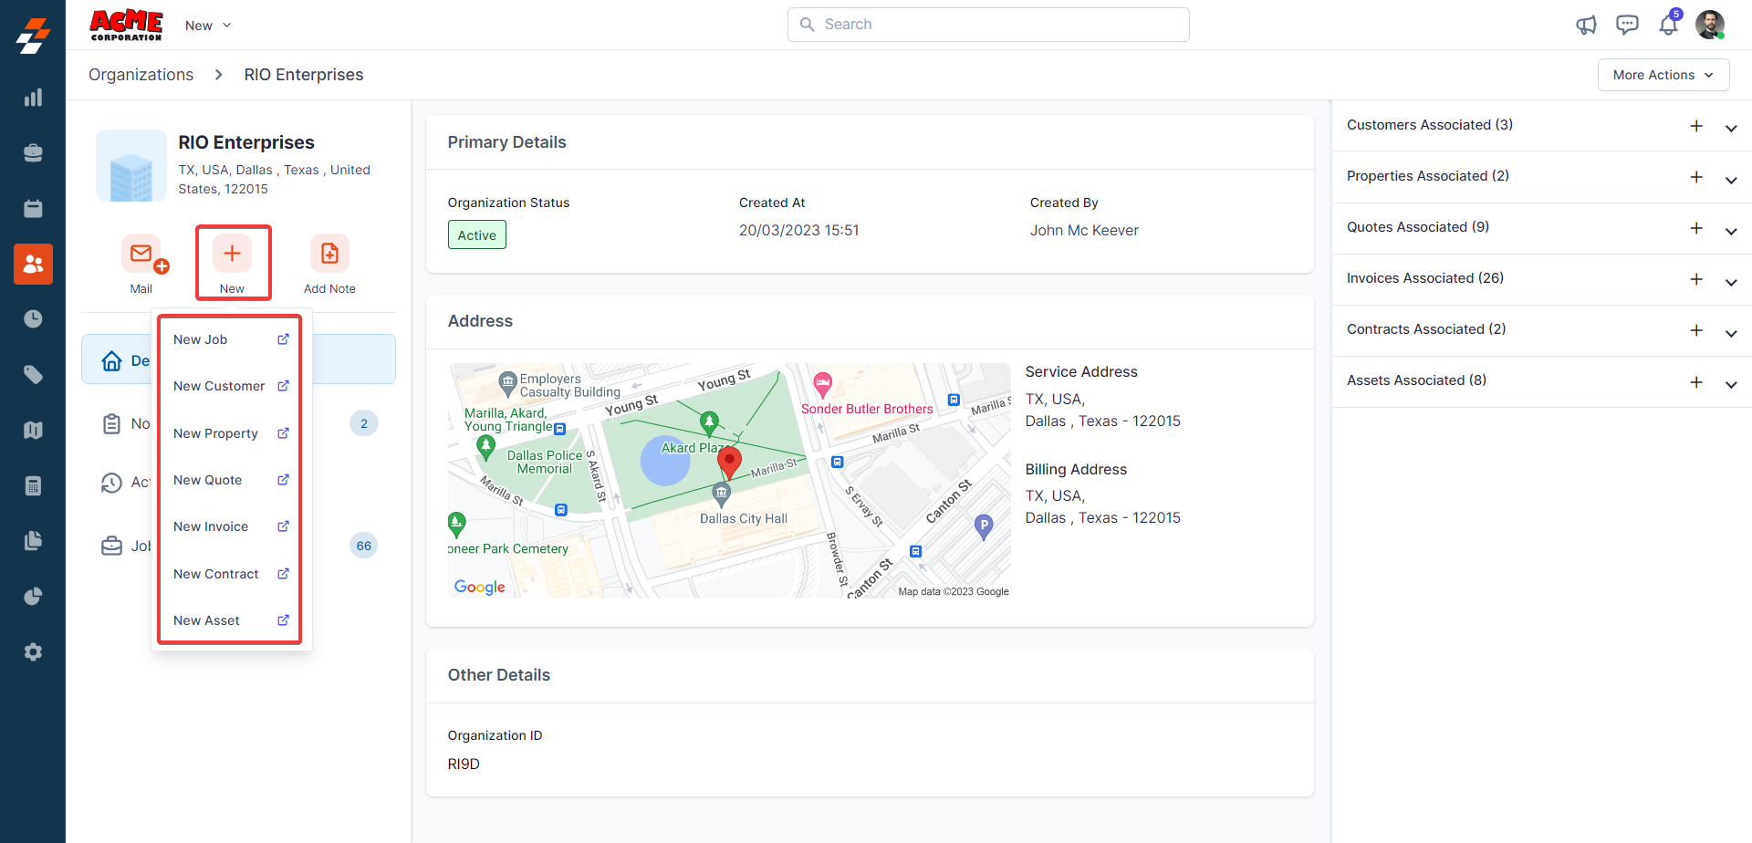
Task: Click the Add Note icon
Action: click(329, 254)
